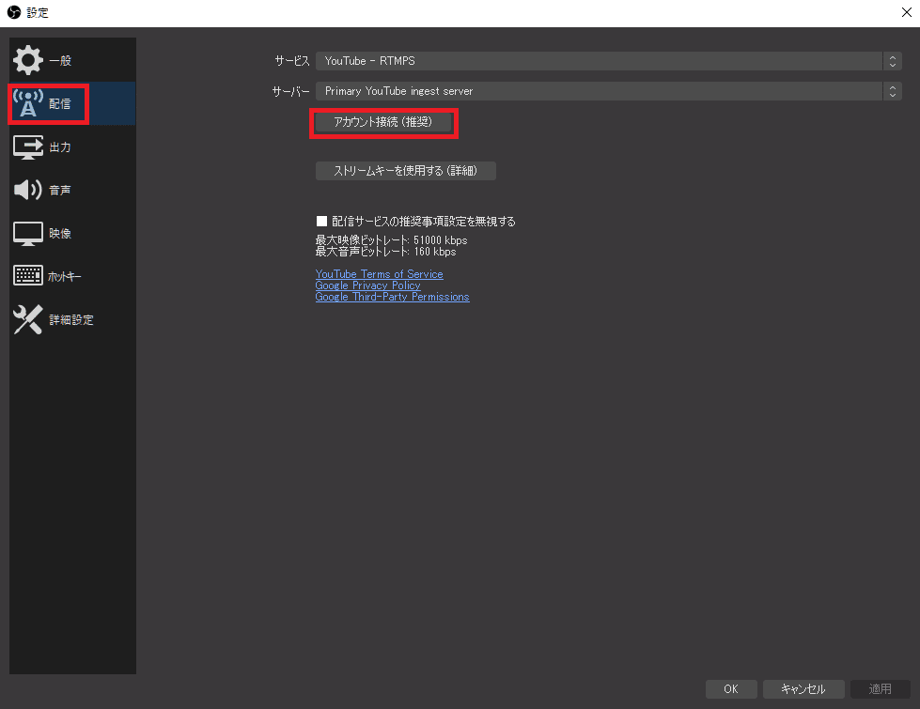The height and width of the screenshot is (709, 920).
Task: Open the 詳細設定 tab label
Action: 71,319
